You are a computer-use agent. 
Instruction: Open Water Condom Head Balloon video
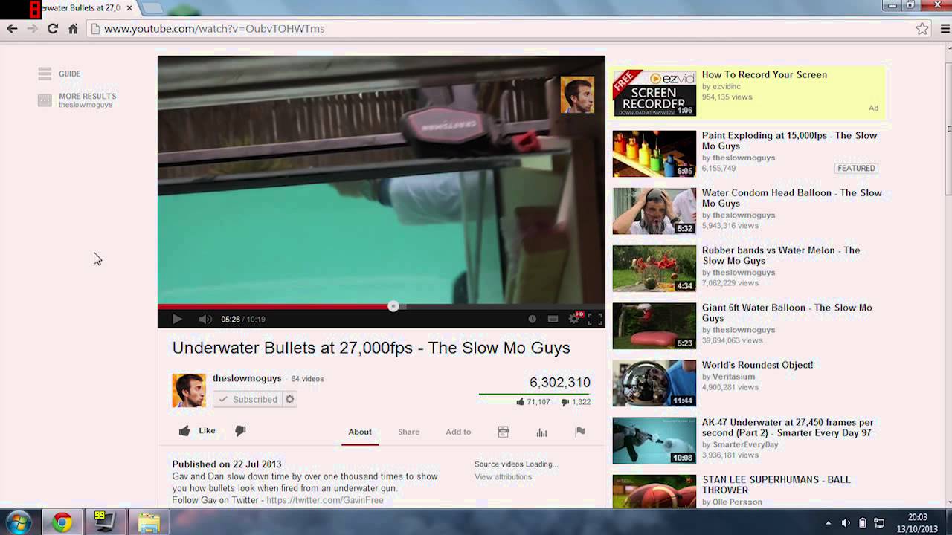(x=792, y=198)
